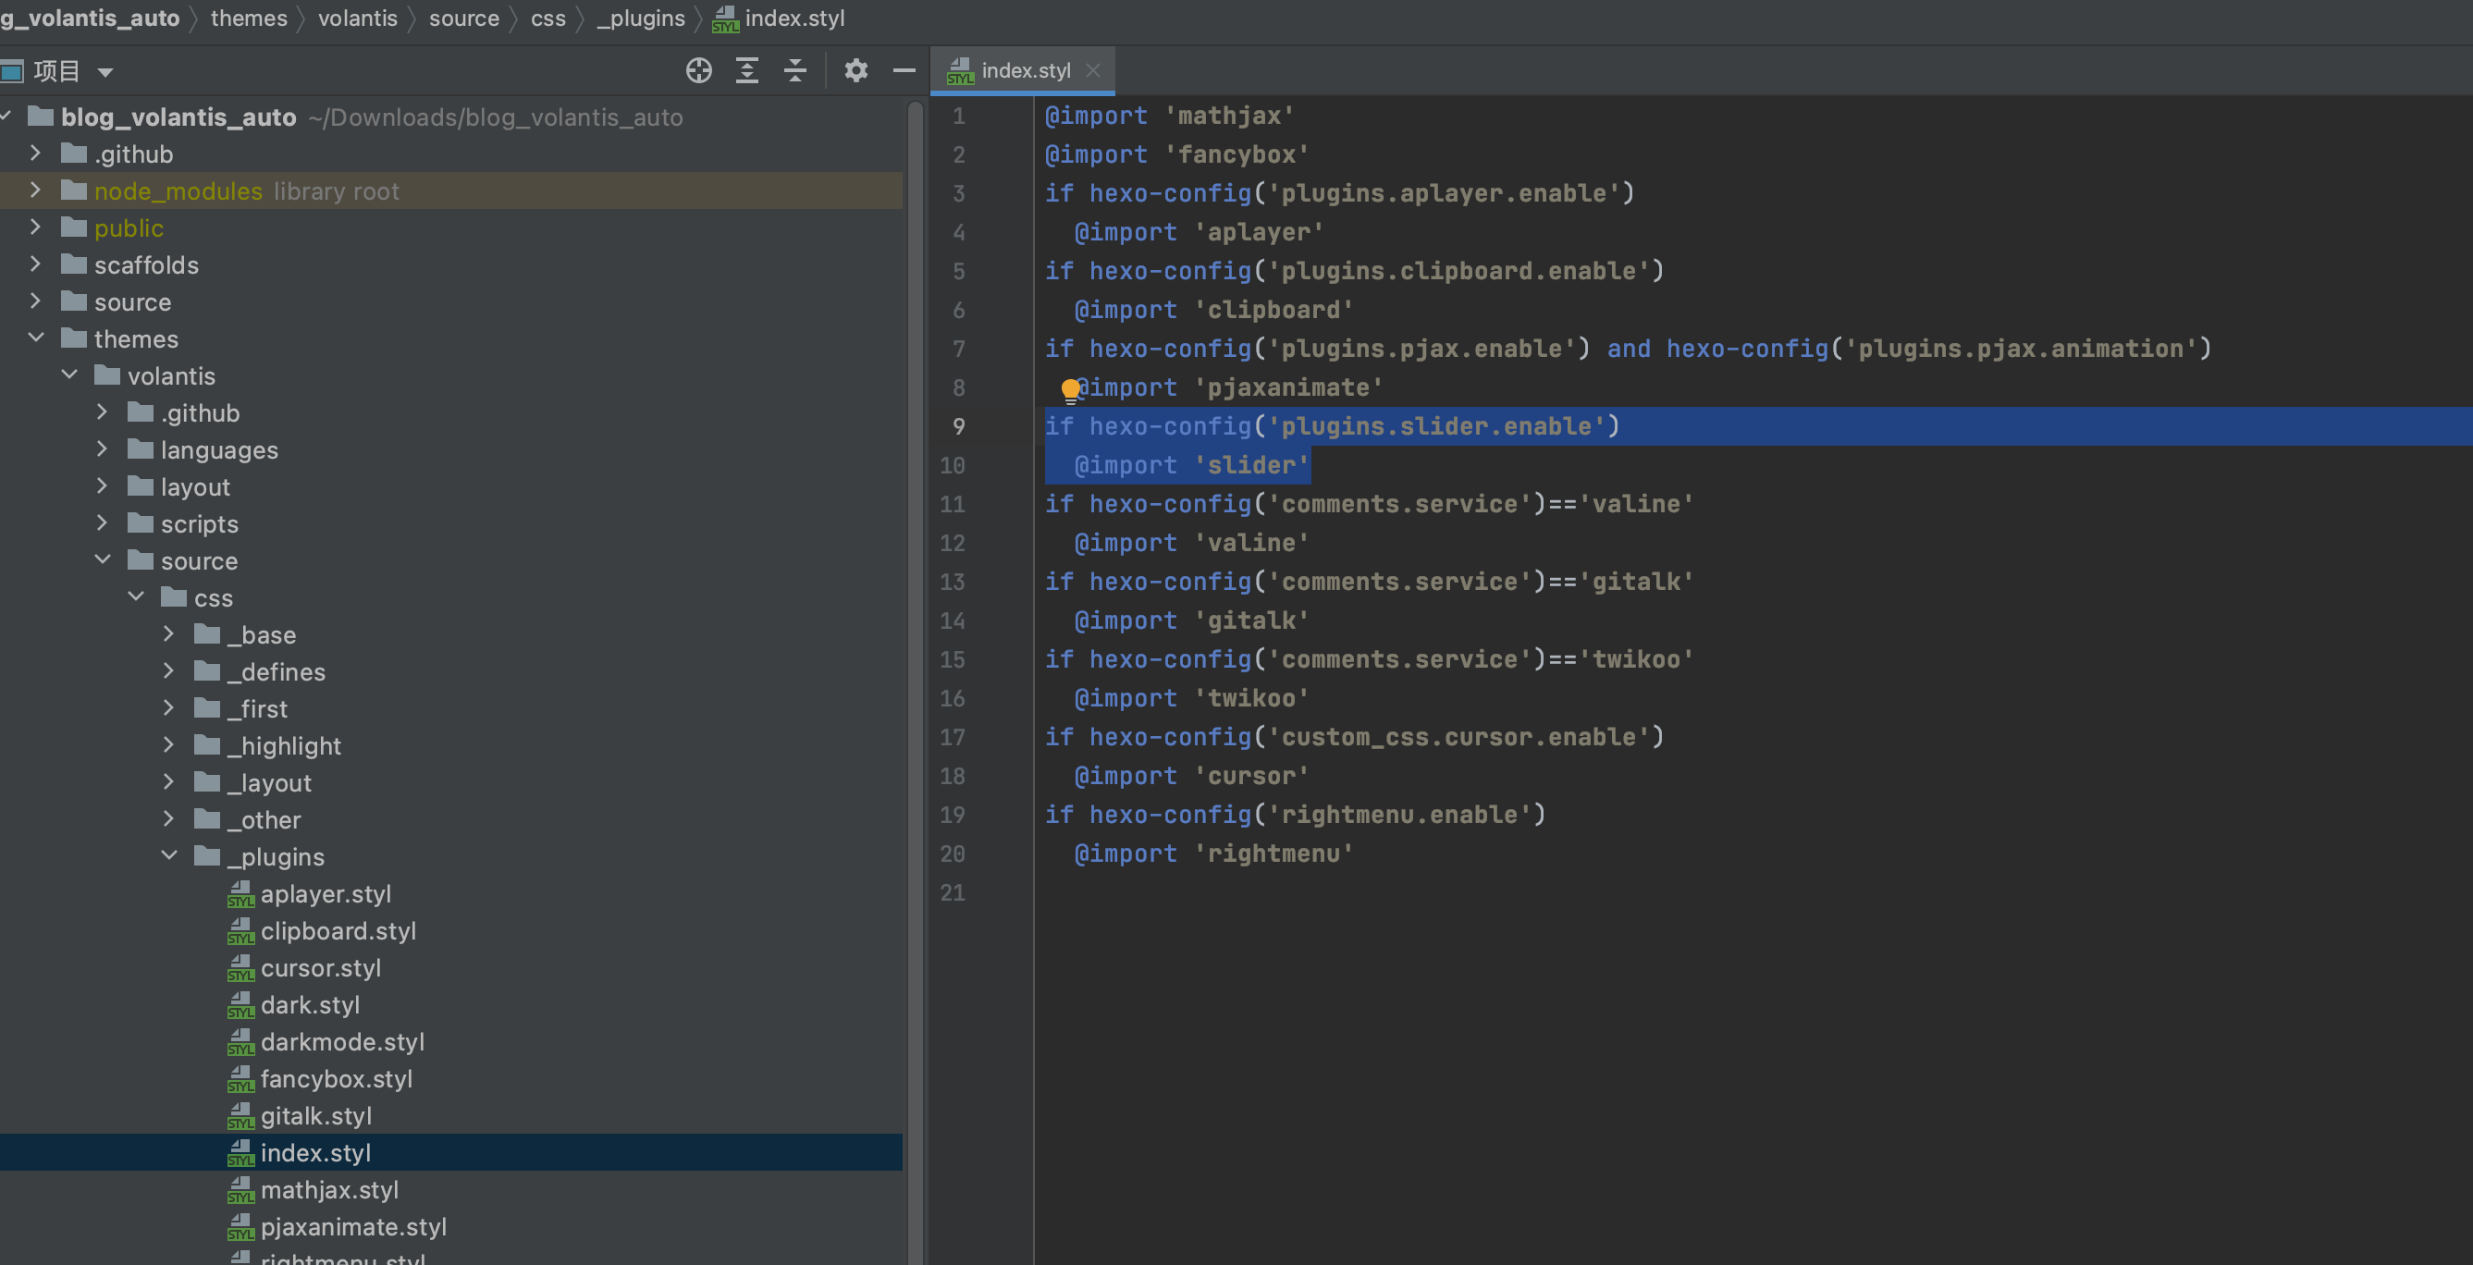Select the 项目 project panel title
Viewport: 2473px width, 1265px height.
pos(56,71)
